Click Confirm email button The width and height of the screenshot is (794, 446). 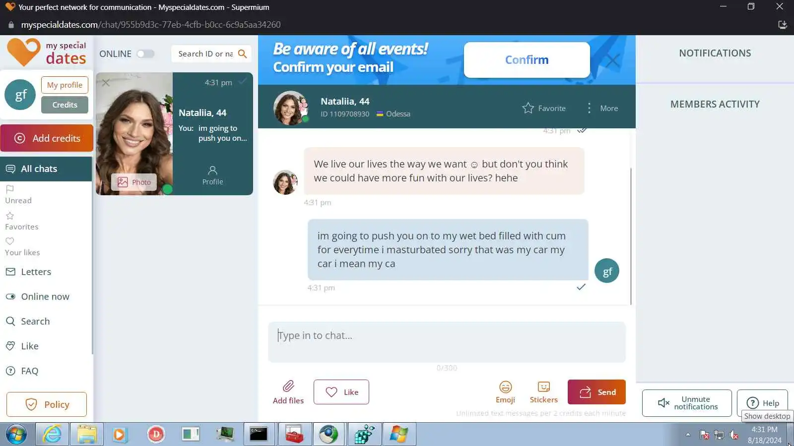pos(527,59)
